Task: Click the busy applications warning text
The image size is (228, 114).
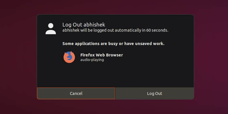Action: point(113,44)
